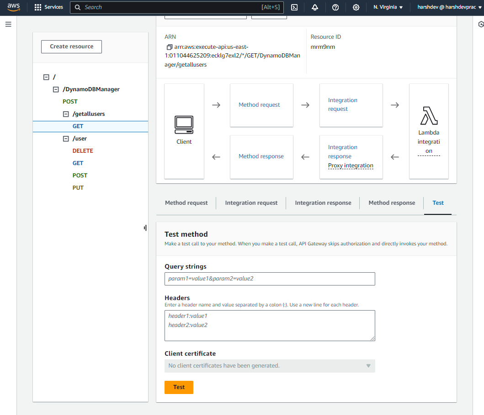The image size is (484, 415).
Task: Open the settings gear icon
Action: pyautogui.click(x=356, y=7)
